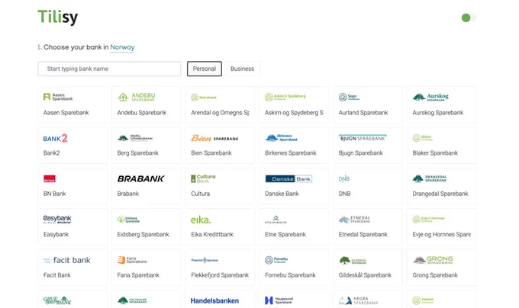
Task: Click the Haugesund Sparebank logo
Action: (279, 300)
